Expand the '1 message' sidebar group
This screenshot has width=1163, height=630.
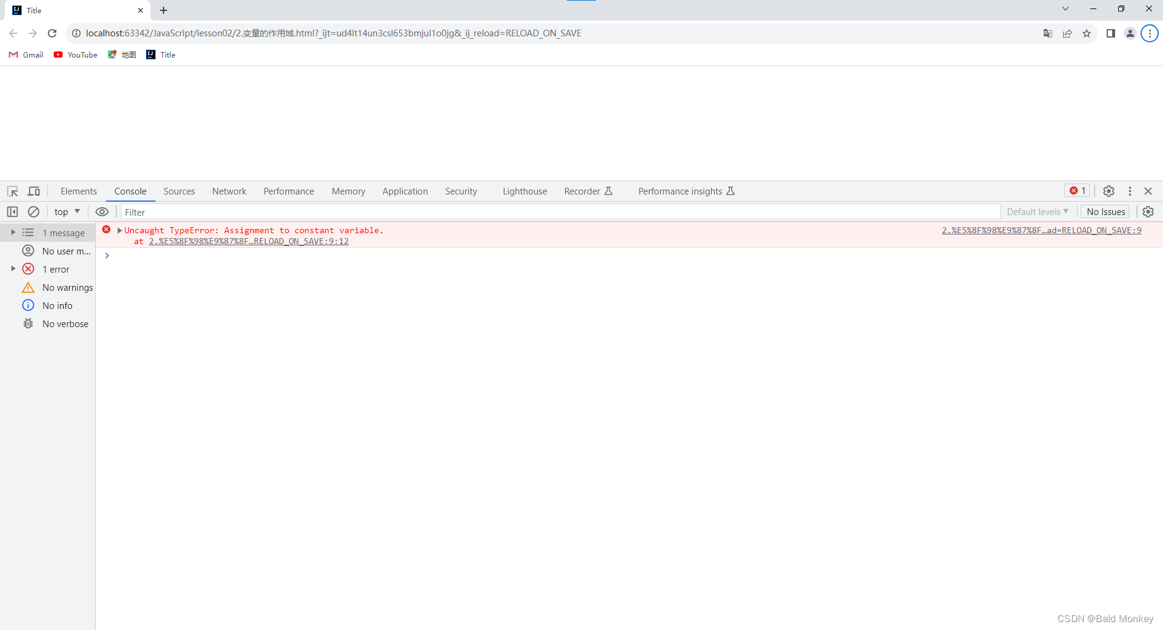pos(13,233)
